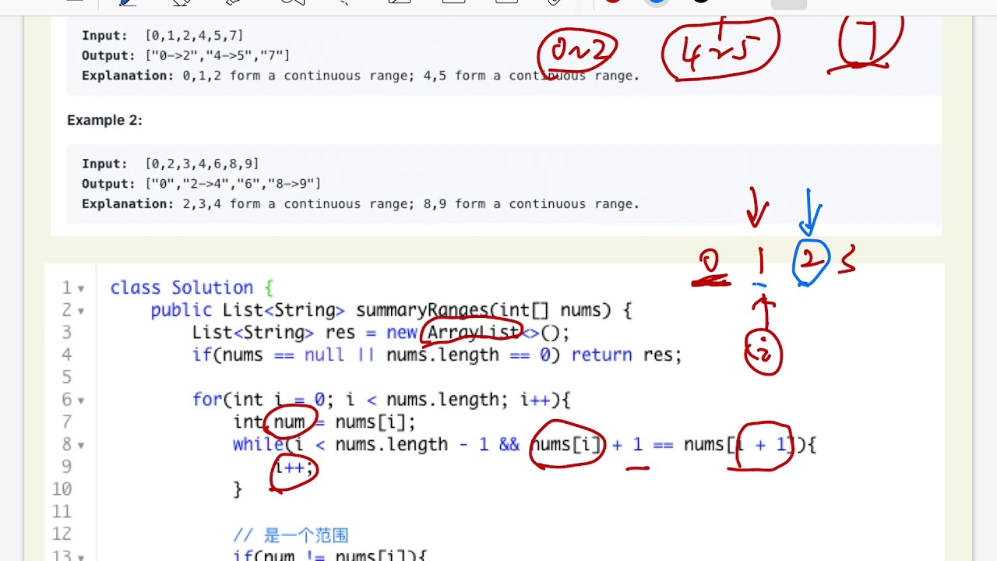Collapse the while loop fold arrow on line 8

pos(81,446)
